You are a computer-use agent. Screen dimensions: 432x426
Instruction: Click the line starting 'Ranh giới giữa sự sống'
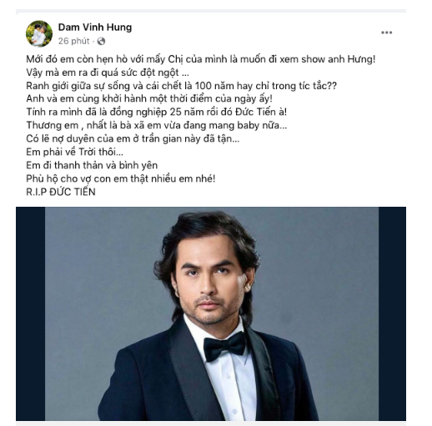tap(181, 86)
